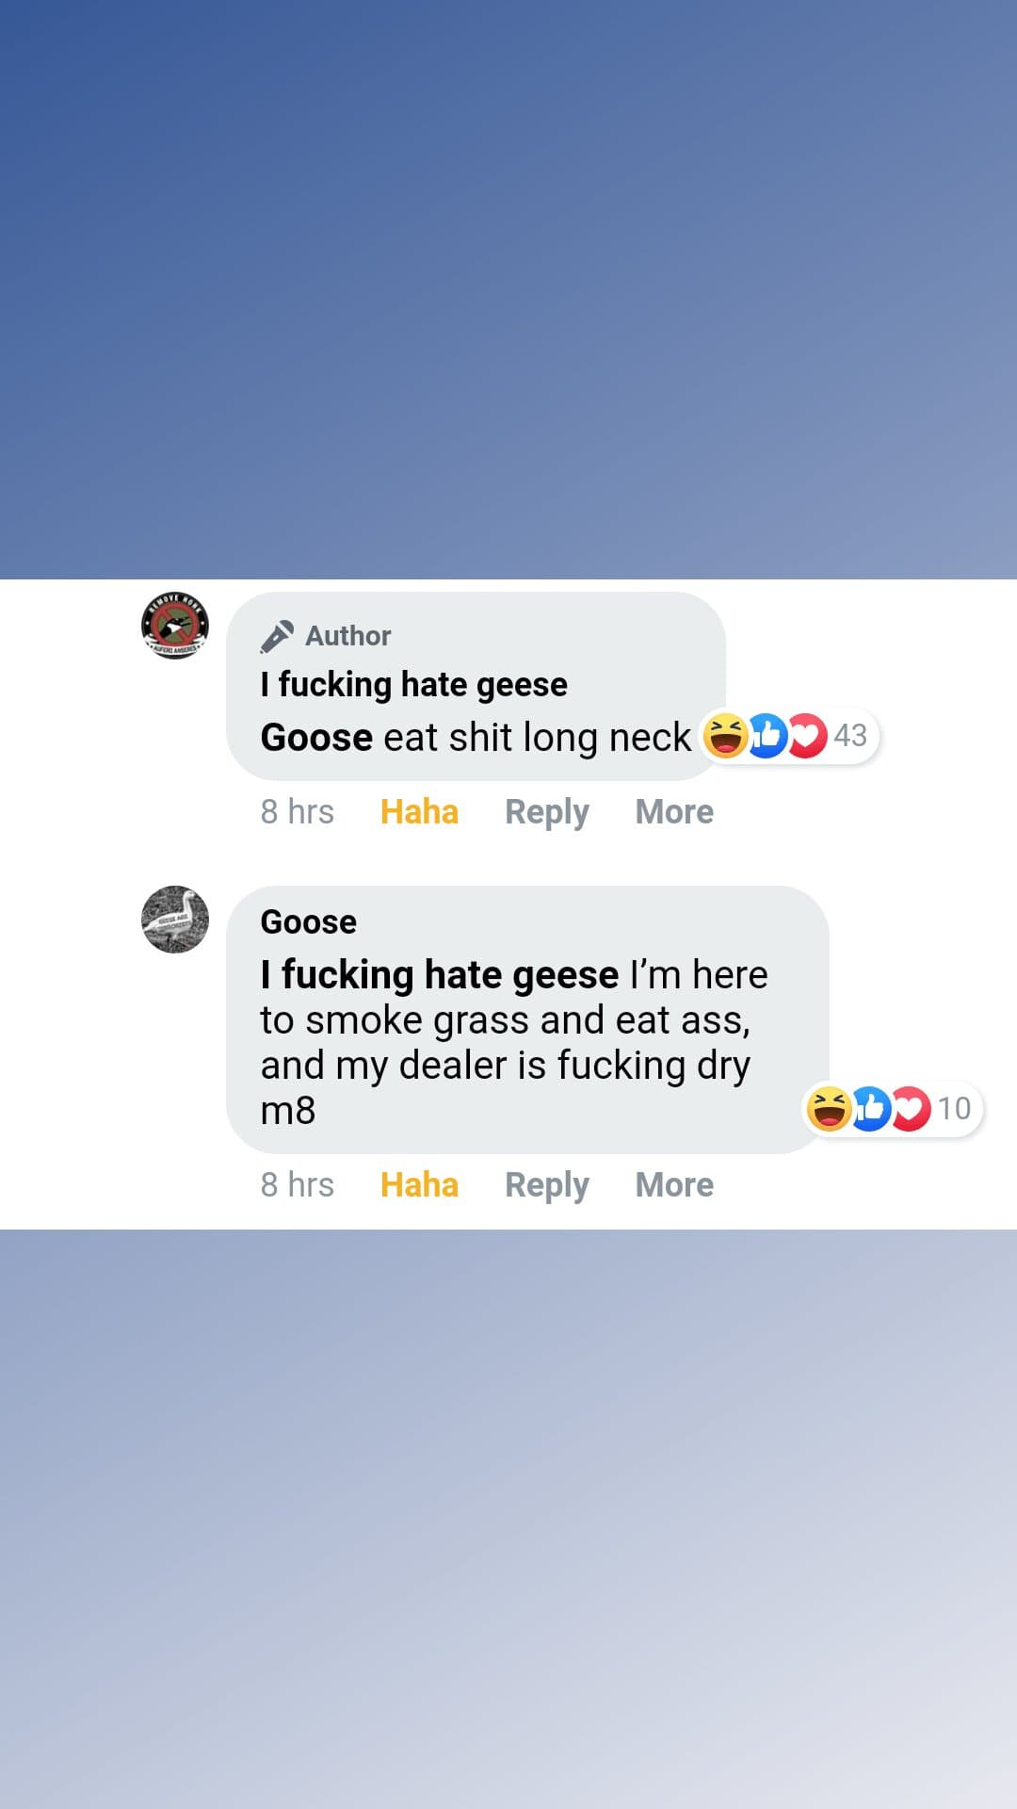Click the laughing emoji on Goose's comment
The height and width of the screenshot is (1809, 1017).
(x=829, y=1108)
